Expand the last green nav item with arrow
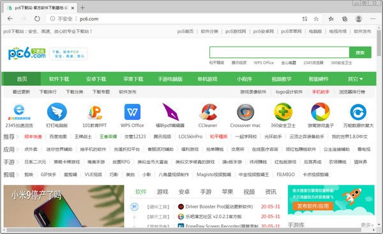This screenshot has height=234, width=383. pyautogui.click(x=356, y=79)
